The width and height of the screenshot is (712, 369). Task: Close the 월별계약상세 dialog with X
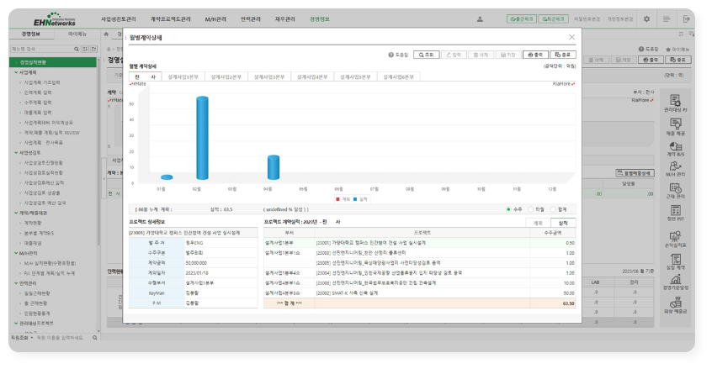(572, 37)
